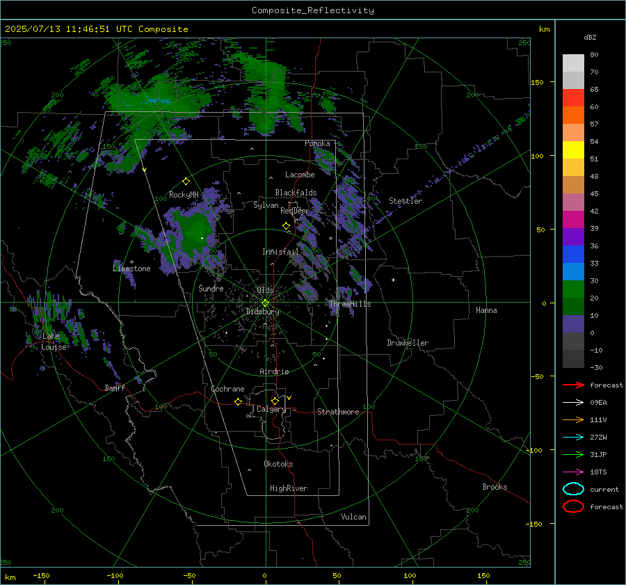Click the yellow diamond marker near RedDeer
The height and width of the screenshot is (585, 626).
[286, 226]
